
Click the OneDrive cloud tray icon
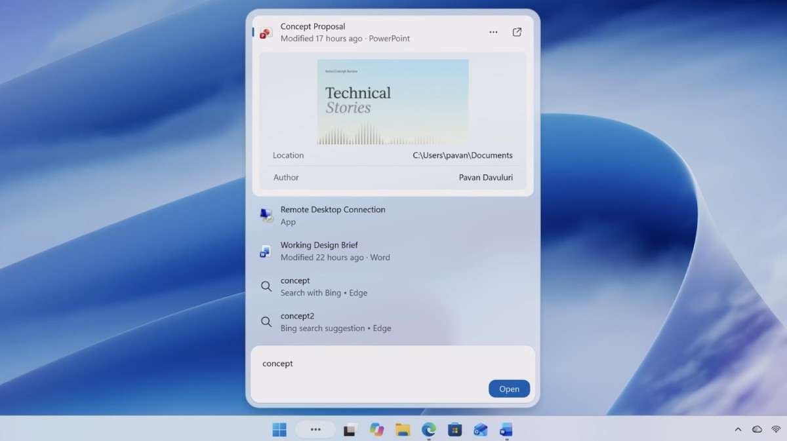757,430
